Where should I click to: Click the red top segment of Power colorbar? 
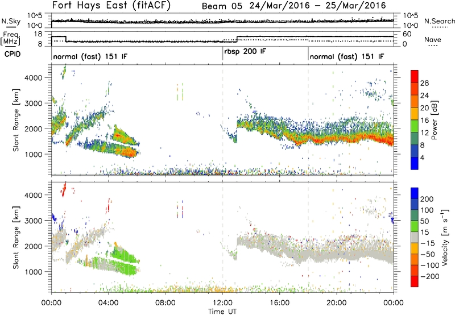click(415, 76)
